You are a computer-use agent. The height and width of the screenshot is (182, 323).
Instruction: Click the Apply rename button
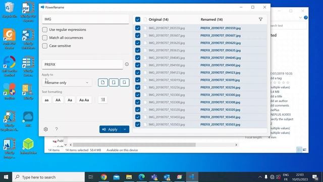click(110, 129)
